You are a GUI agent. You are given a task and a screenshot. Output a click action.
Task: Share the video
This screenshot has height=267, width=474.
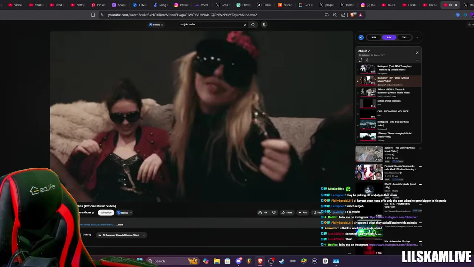(x=287, y=212)
